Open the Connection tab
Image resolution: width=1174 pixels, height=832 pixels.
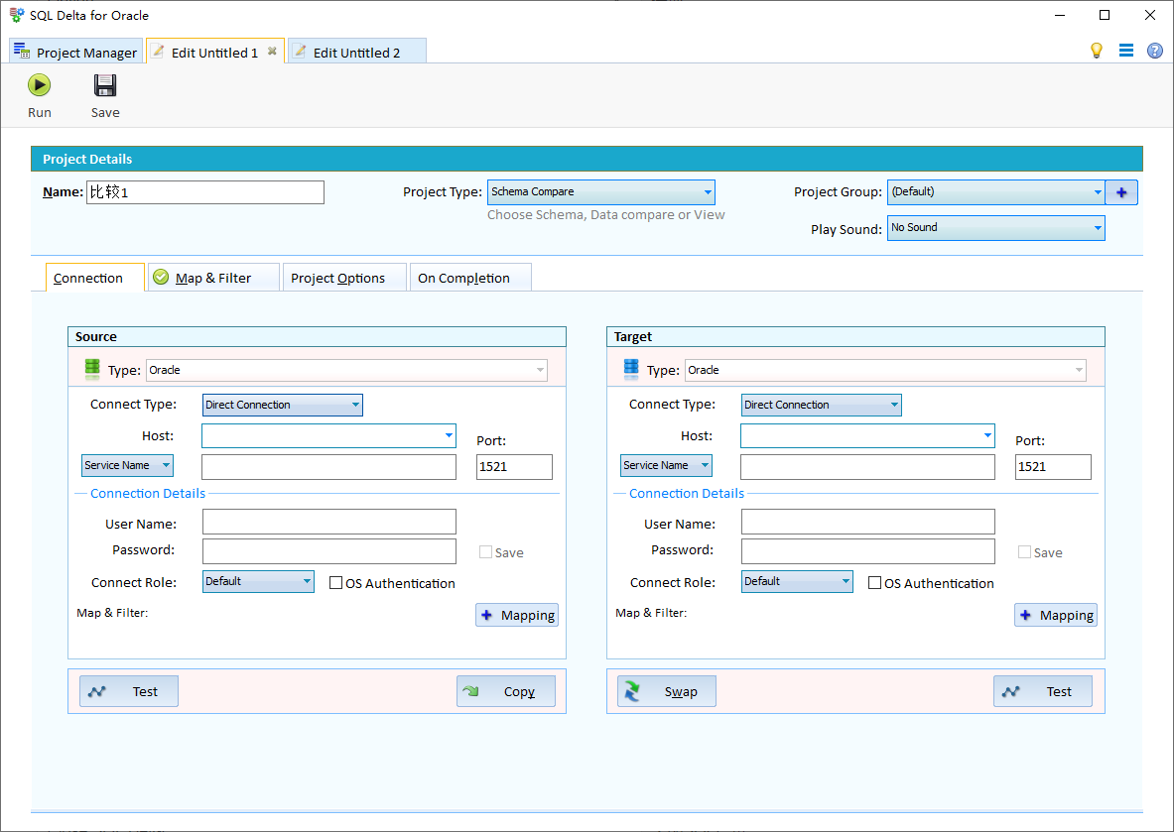pyautogui.click(x=95, y=278)
